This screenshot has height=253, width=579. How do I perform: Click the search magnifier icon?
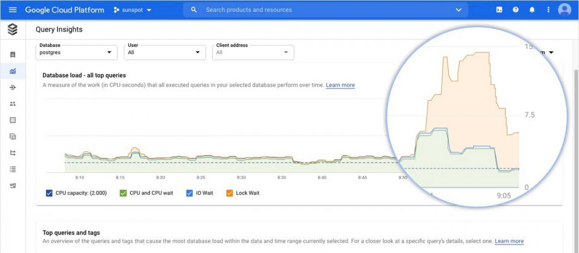[194, 10]
